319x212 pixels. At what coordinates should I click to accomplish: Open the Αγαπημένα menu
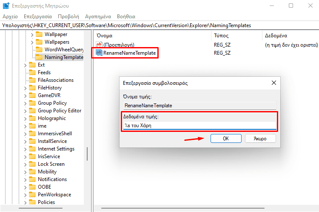pyautogui.click(x=98, y=17)
